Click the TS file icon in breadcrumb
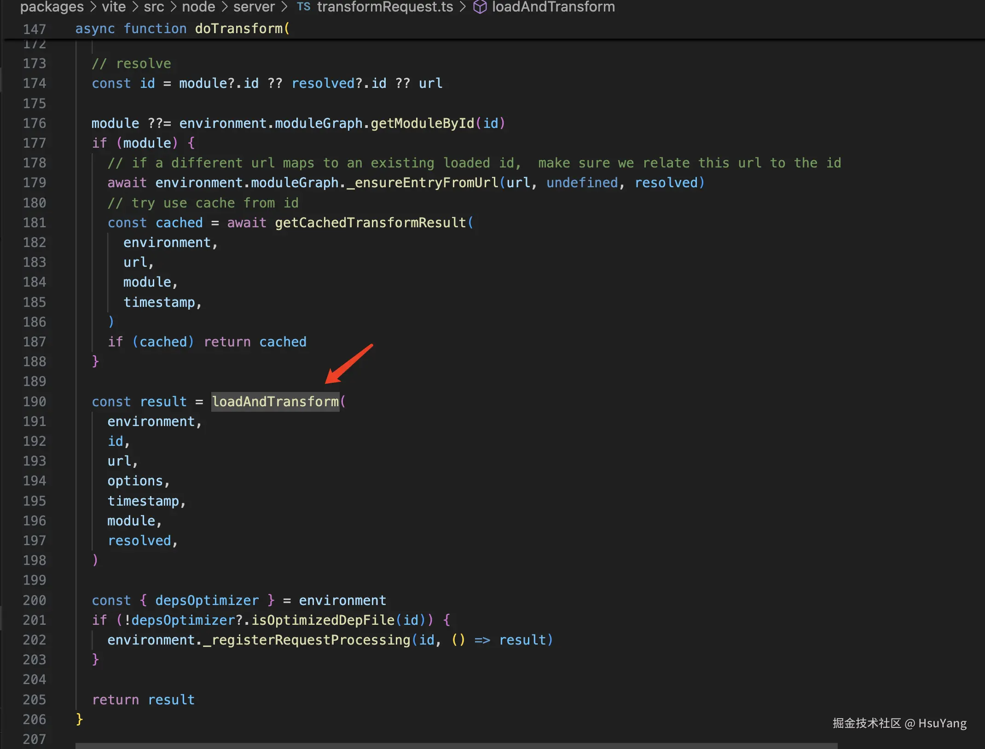The height and width of the screenshot is (749, 985). [303, 6]
